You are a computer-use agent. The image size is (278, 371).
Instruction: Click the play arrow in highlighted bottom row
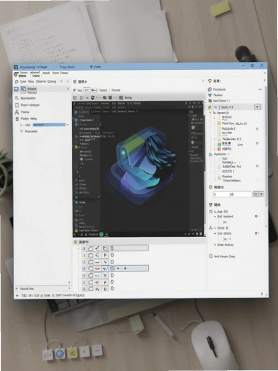tap(125, 268)
